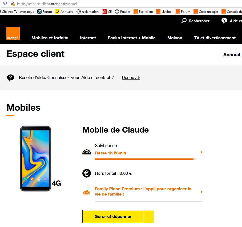The height and width of the screenshot is (227, 242).
Task: Click the consumption progress bar
Action: point(146,159)
